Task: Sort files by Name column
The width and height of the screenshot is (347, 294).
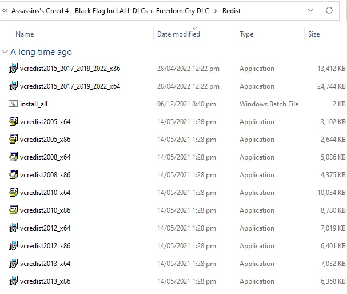Action: 25,34
